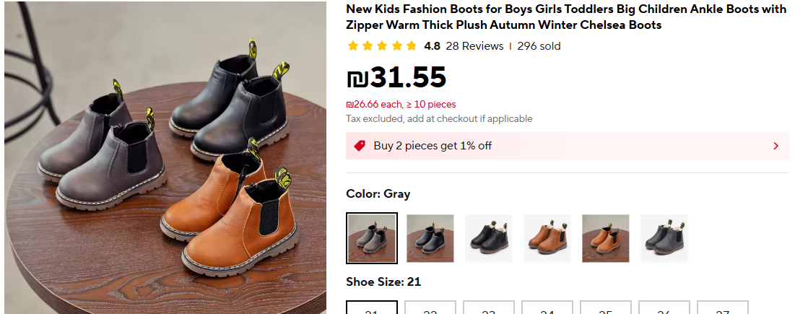Choose shoe size 25

pyautogui.click(x=606, y=309)
